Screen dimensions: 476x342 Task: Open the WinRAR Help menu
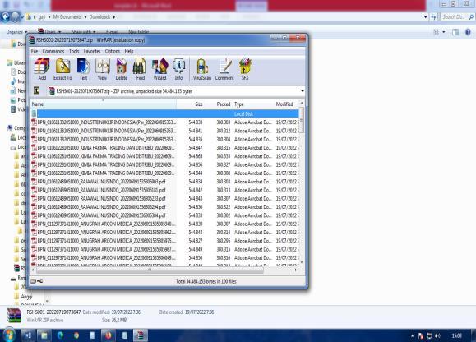click(x=129, y=51)
